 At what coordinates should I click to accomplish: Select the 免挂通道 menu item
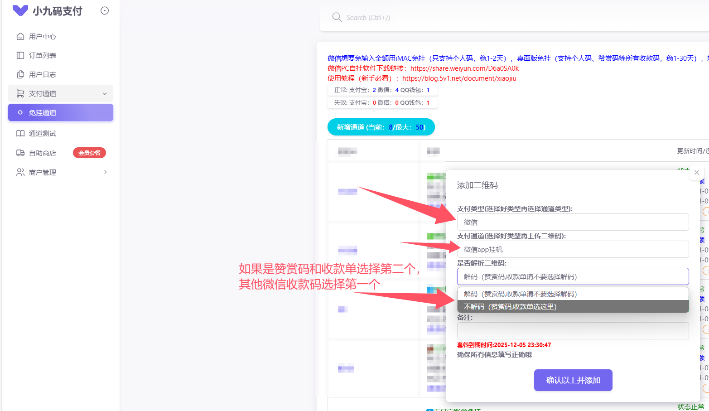pos(61,112)
